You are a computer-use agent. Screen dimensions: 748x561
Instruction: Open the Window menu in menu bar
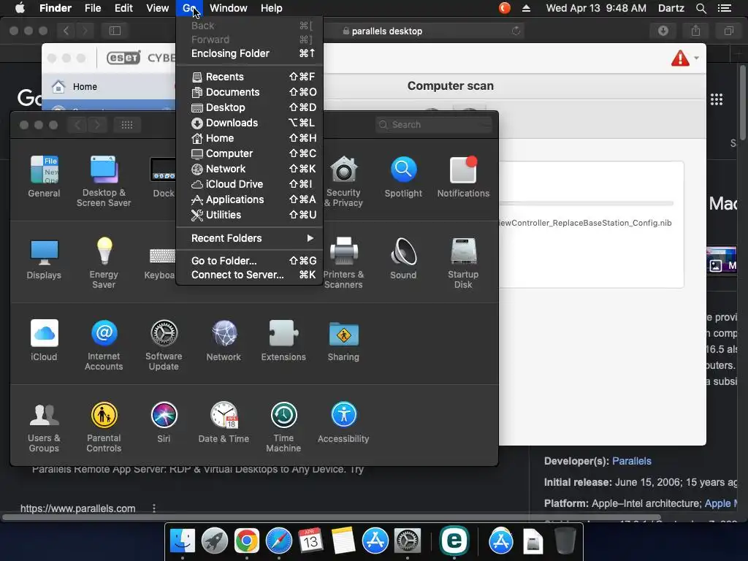(x=229, y=8)
